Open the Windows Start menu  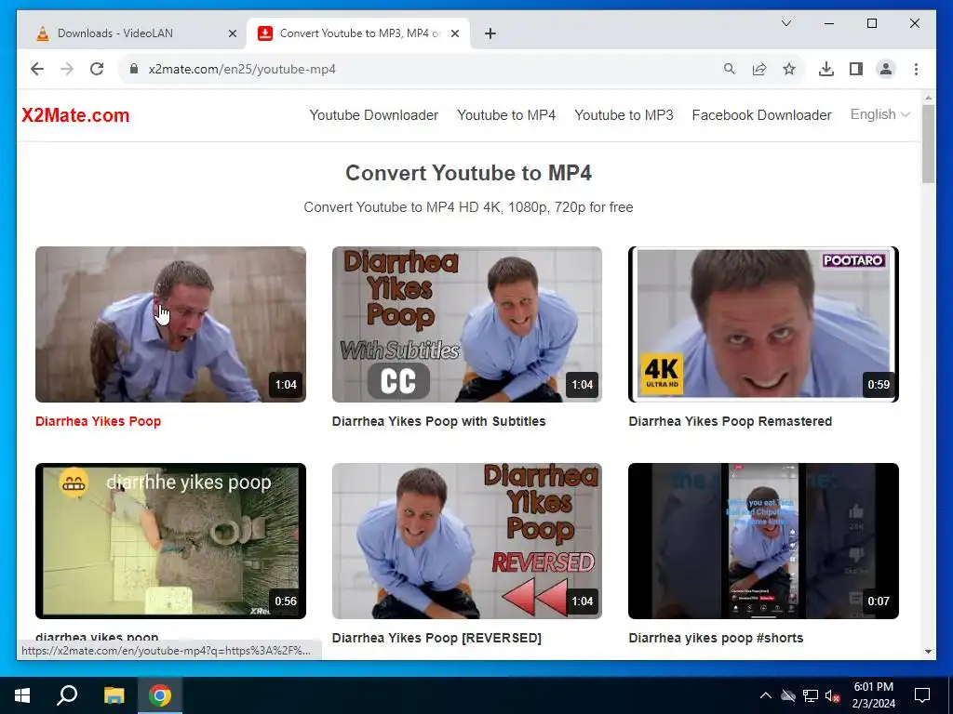pos(22,695)
